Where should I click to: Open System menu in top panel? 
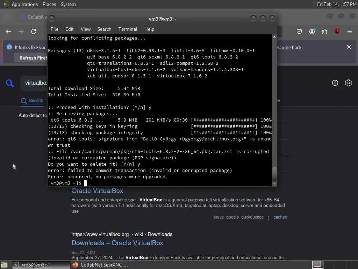pos(68,4)
